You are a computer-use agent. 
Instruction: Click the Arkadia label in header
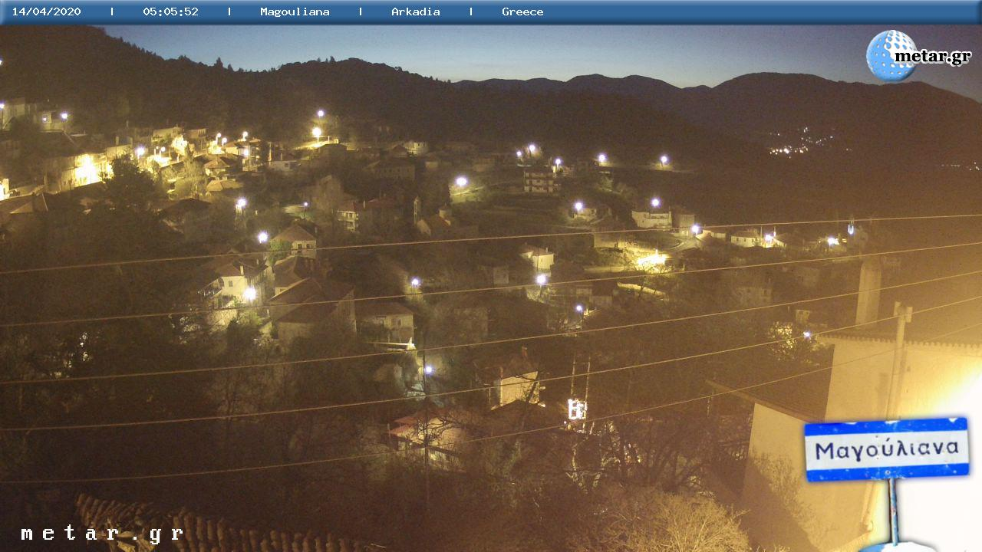415,11
